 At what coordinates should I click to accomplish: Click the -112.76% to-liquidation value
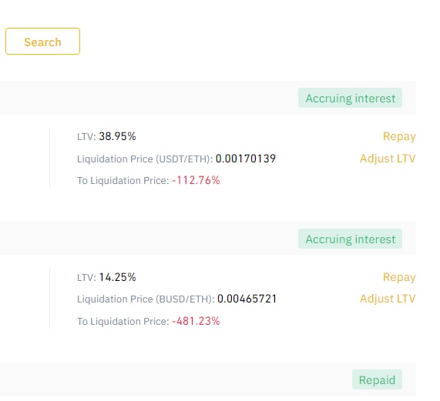point(196,180)
